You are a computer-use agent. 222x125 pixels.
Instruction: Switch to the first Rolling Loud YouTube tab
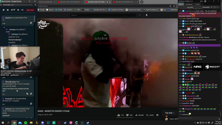pyautogui.click(x=46, y=2)
